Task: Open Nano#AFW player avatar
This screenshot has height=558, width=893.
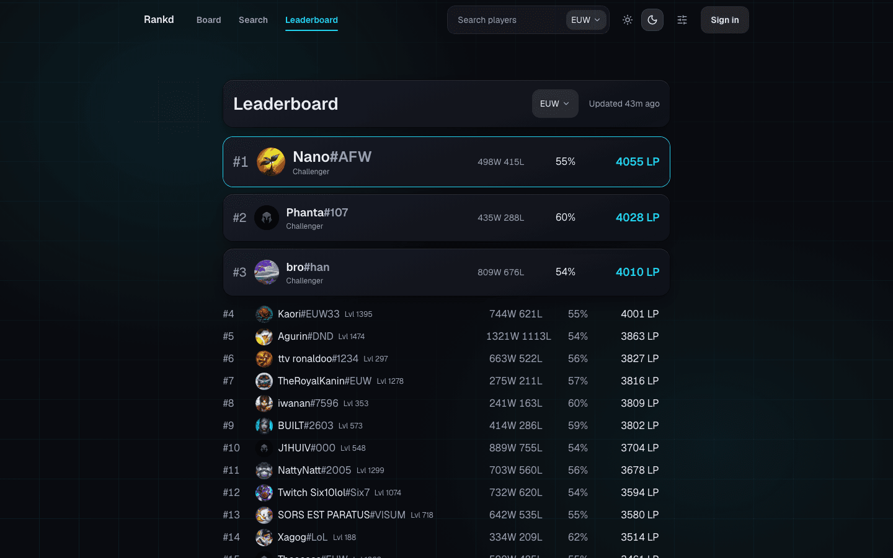Action: tap(271, 162)
